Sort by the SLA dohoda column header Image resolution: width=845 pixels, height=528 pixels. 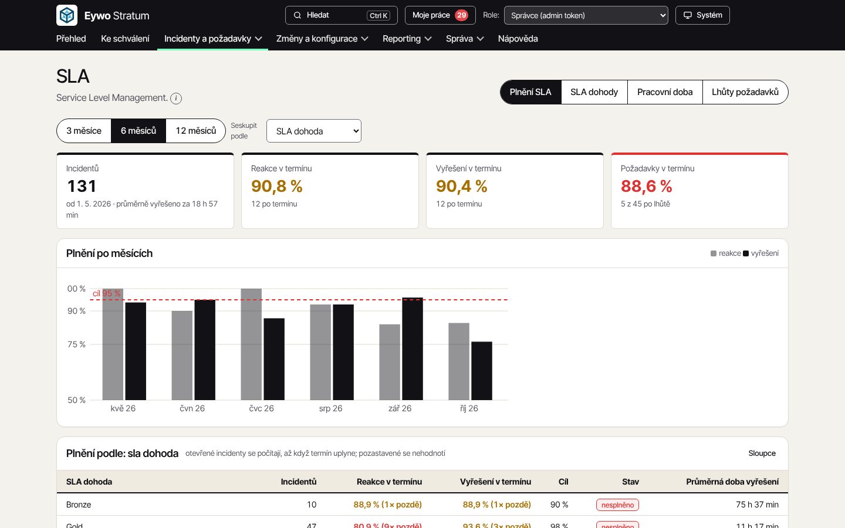click(89, 482)
